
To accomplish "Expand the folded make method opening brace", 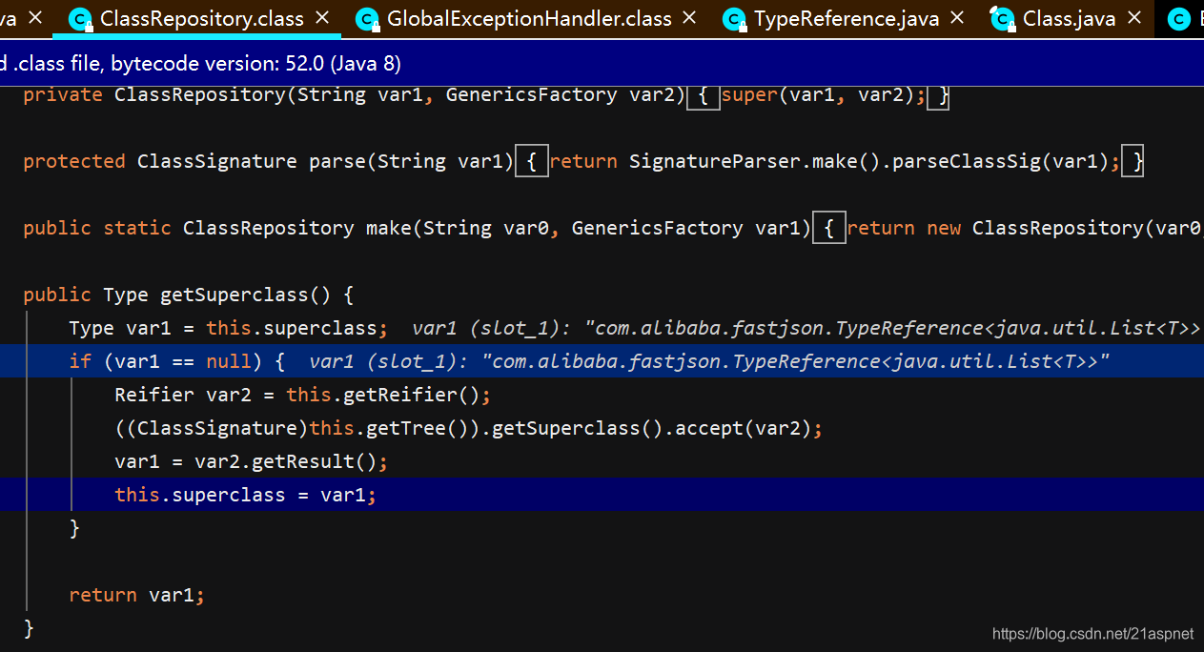I will point(828,229).
